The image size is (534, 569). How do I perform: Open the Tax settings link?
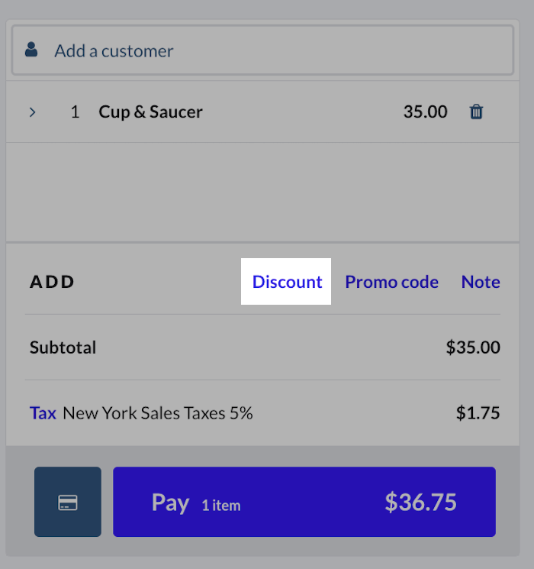(43, 413)
